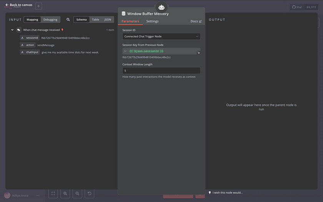
Task: Click the sendMessage value text
Action: 46,45
